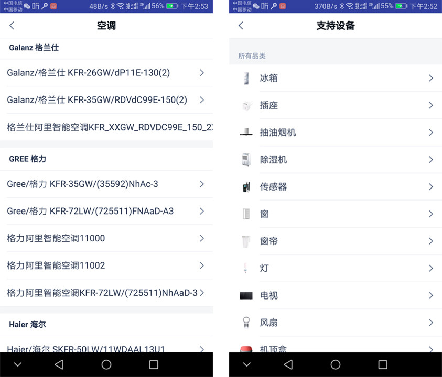
Task: Expand the 冰箱 category chevron
Action: tap(430, 79)
